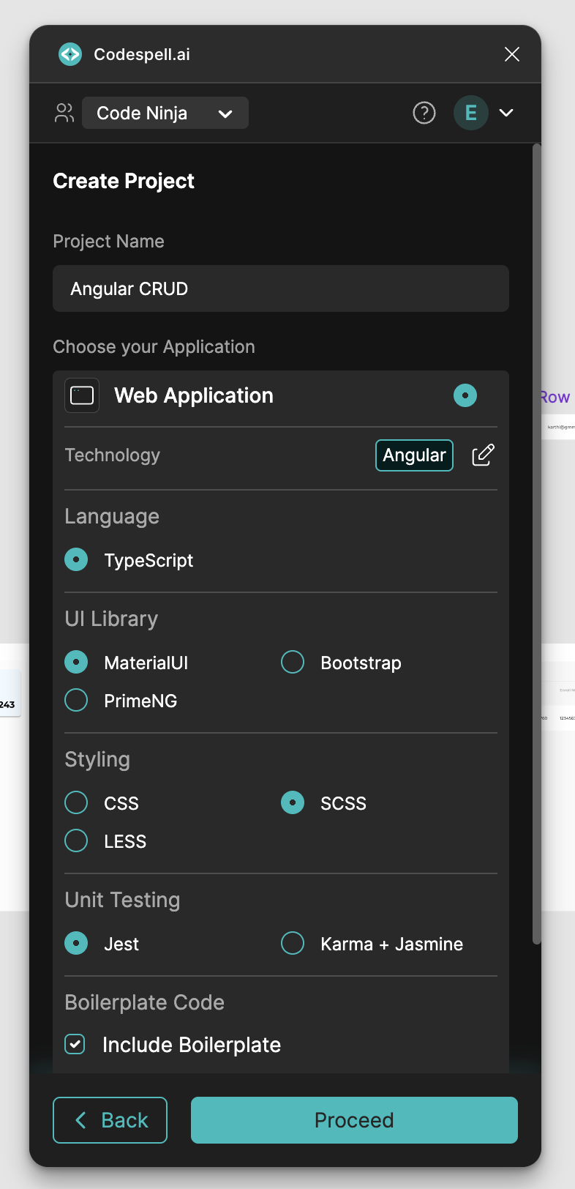Go back with the Back button
The image size is (575, 1189).
point(110,1120)
